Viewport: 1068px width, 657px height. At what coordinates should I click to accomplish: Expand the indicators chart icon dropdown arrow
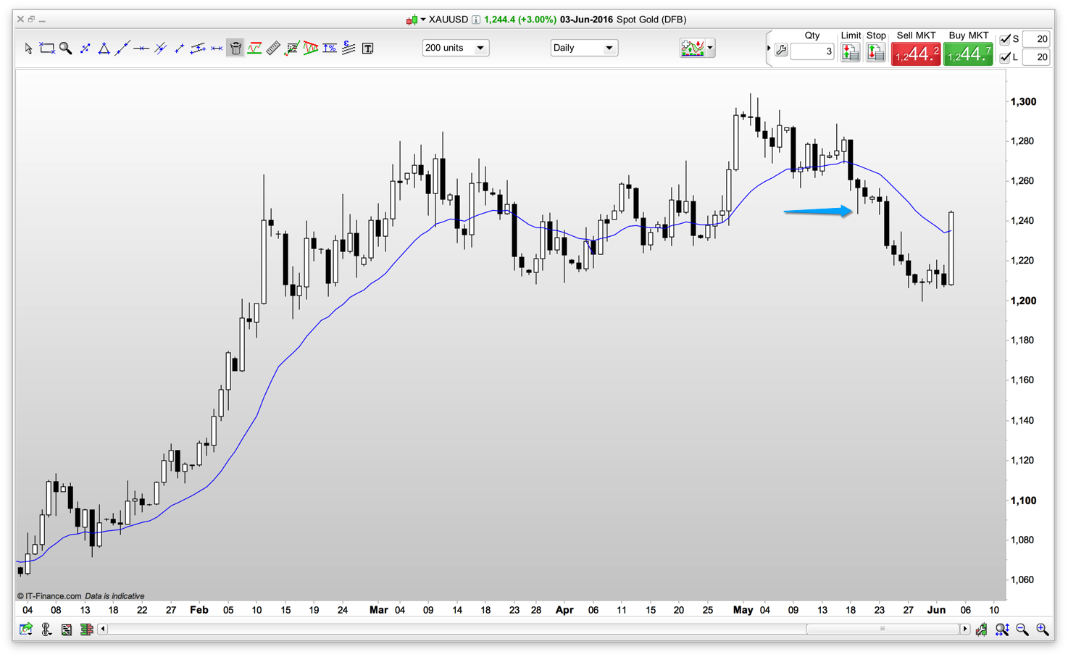(710, 48)
